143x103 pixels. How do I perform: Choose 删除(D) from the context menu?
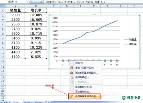tap(79, 63)
